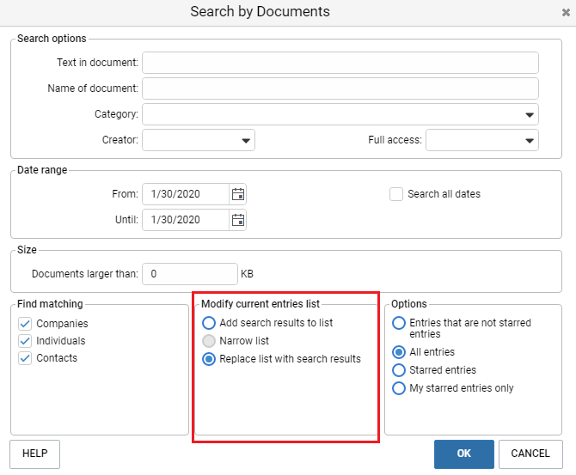
Task: Uncheck the Individuals checkbox
Action: tap(25, 341)
